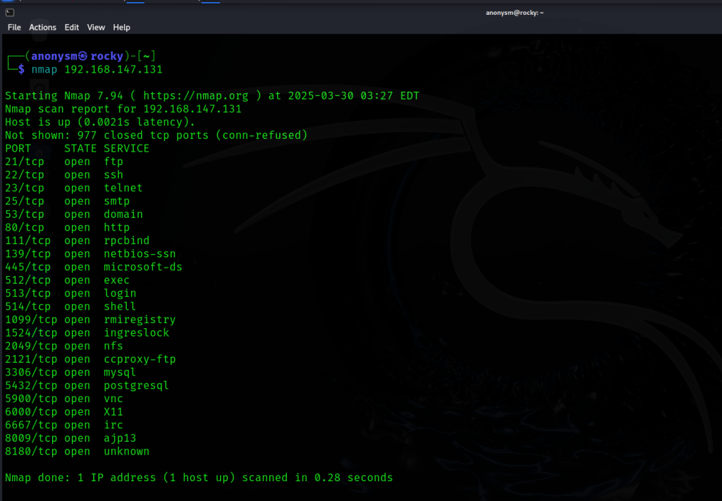Click the 22/tcp port entry
The width and height of the screenshot is (722, 501).
click(25, 175)
